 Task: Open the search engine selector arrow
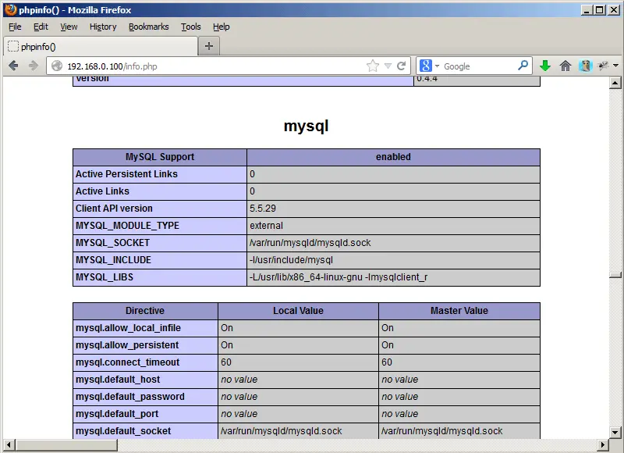(x=437, y=66)
